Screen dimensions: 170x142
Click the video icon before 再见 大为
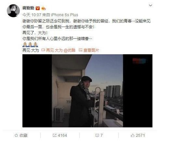tap(43, 50)
